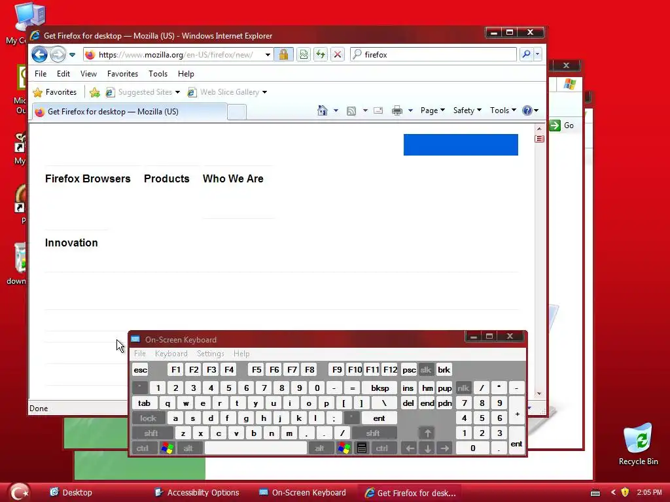The width and height of the screenshot is (670, 502).
Task: Open the recent pages dropdown arrow
Action: [72, 55]
